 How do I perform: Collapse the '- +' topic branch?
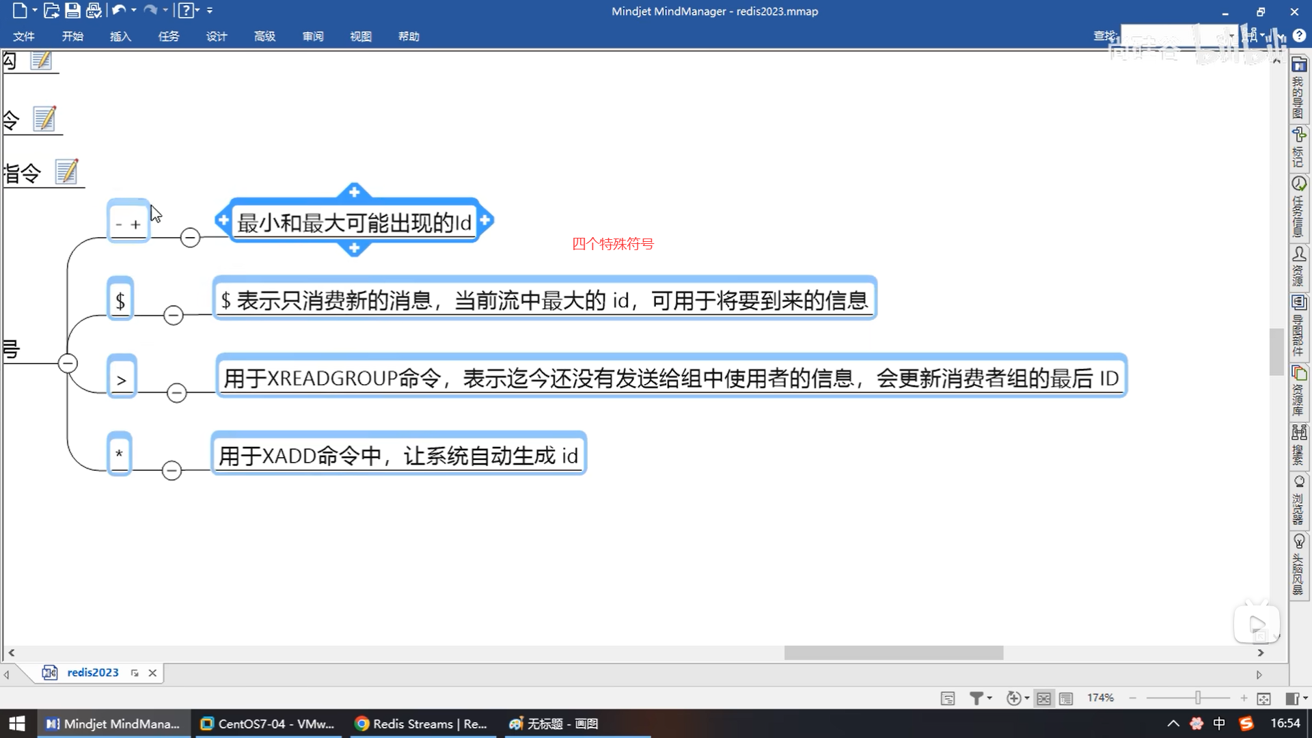[x=190, y=238]
